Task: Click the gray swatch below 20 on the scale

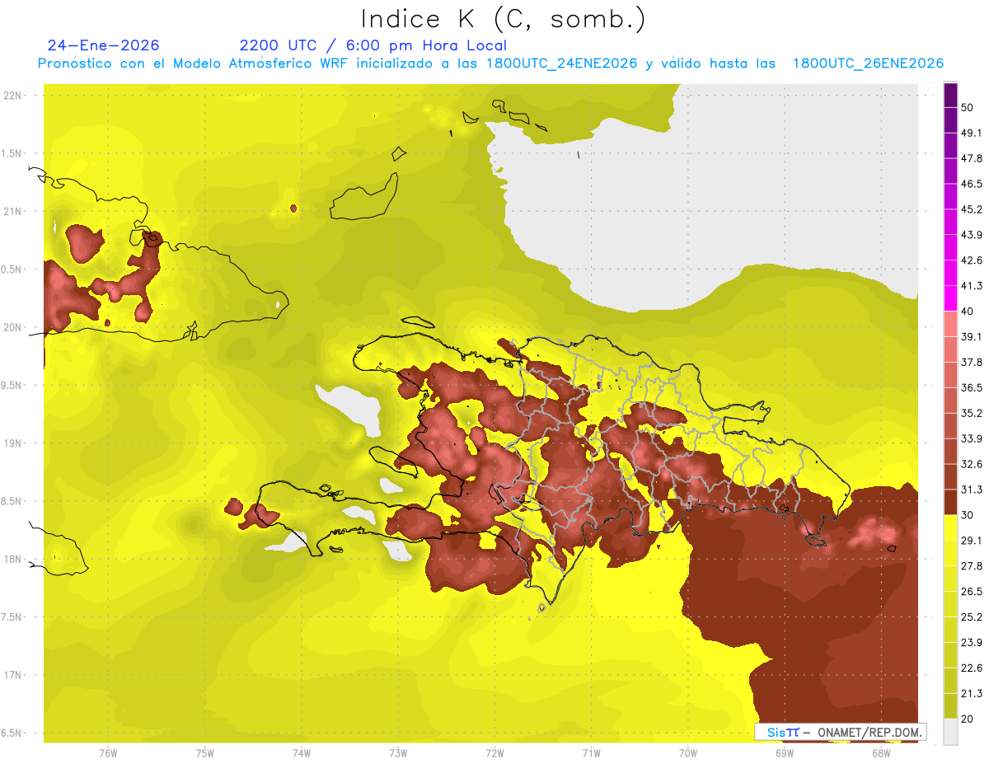Action: [x=951, y=732]
